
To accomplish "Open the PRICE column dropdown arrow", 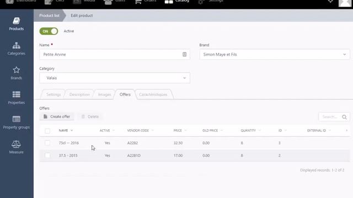I will point(185,130).
